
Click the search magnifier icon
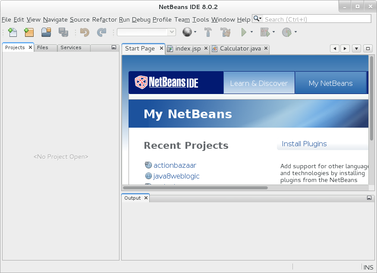click(257, 19)
